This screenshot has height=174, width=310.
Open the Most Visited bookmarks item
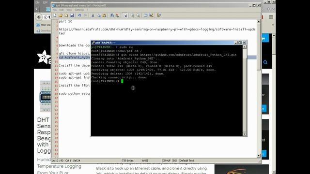(x=44, y=25)
